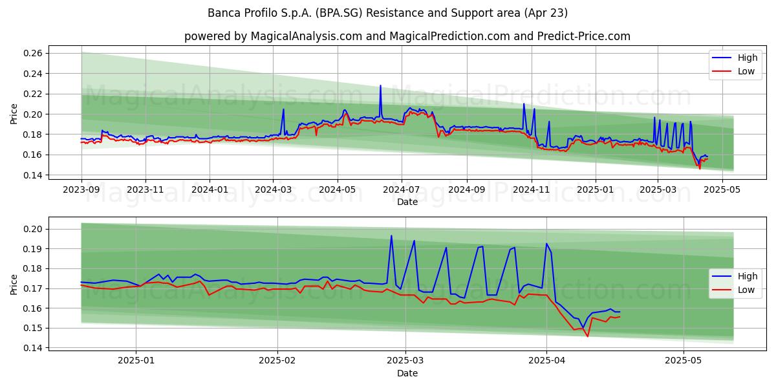The height and width of the screenshot is (388, 776).
Task: Click the top chart's '0.14' price tick
Action: point(33,175)
